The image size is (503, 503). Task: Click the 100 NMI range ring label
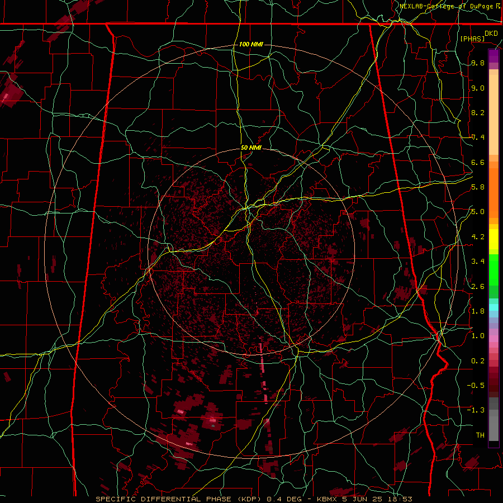coord(251,44)
